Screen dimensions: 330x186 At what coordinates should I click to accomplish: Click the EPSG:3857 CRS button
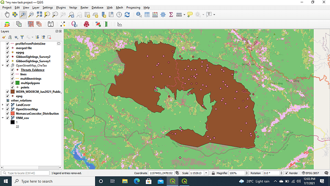click(310, 173)
